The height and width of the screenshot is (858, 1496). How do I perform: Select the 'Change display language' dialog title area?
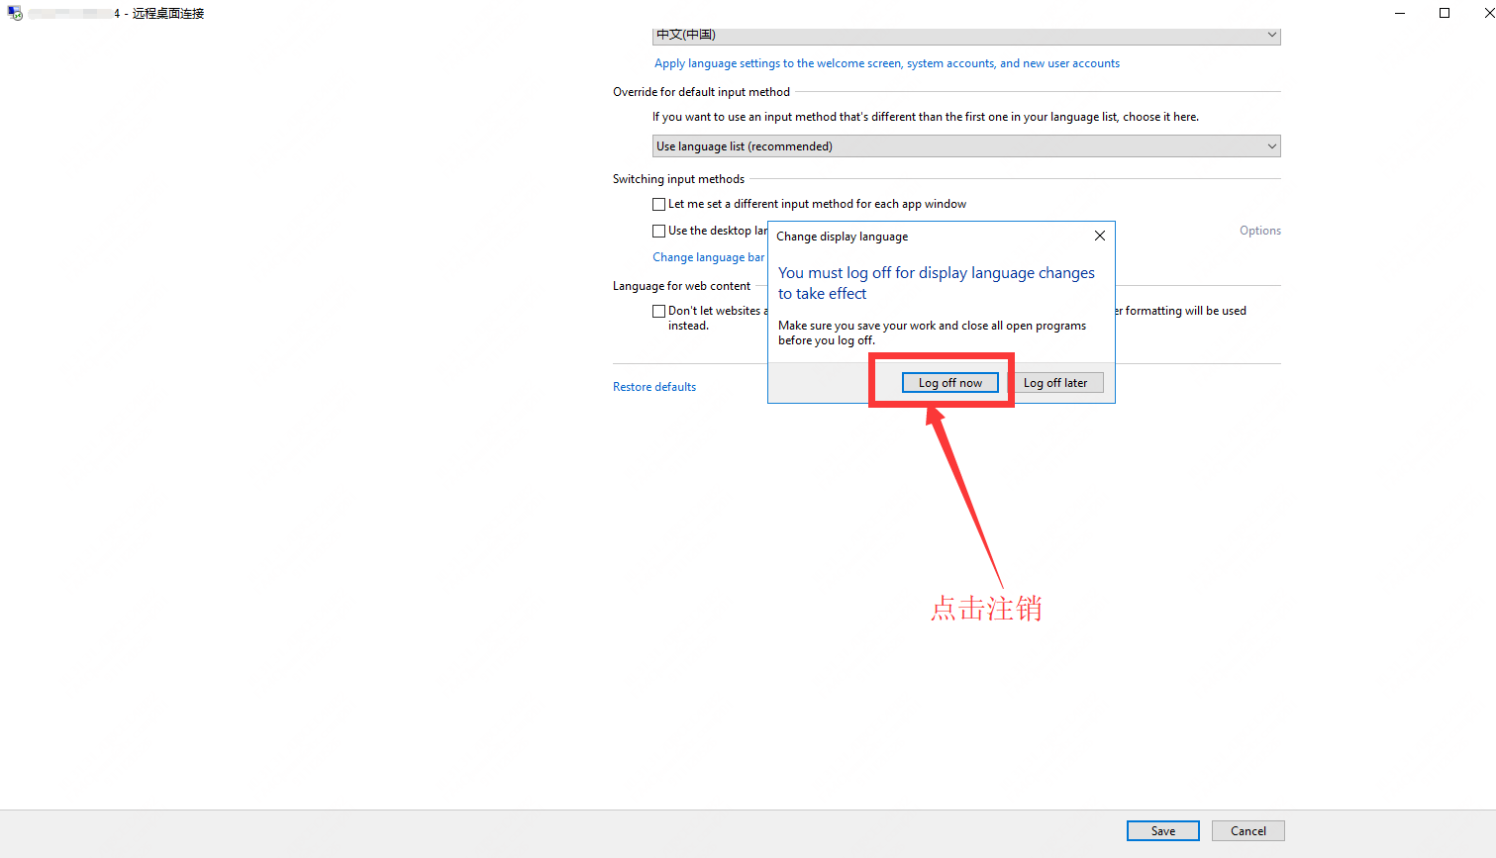pyautogui.click(x=842, y=237)
